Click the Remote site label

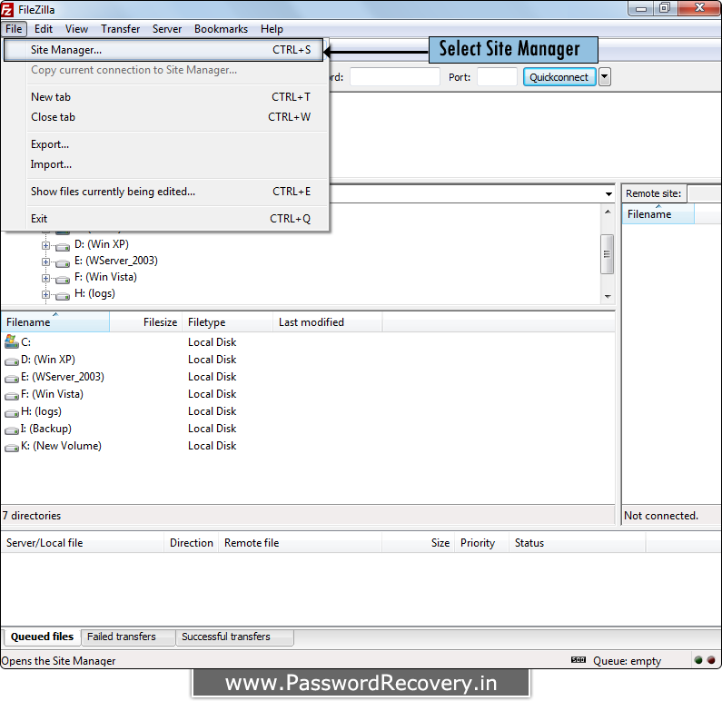pos(653,193)
